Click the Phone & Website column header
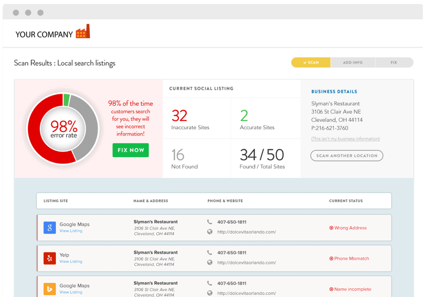426x297 pixels. coord(225,201)
